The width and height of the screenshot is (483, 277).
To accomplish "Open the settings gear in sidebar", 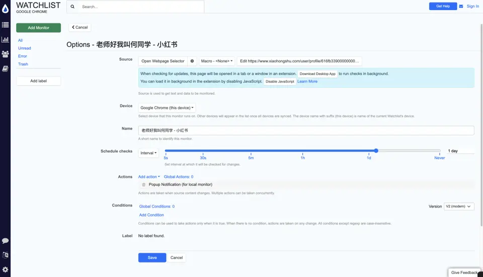I will (x=5, y=269).
